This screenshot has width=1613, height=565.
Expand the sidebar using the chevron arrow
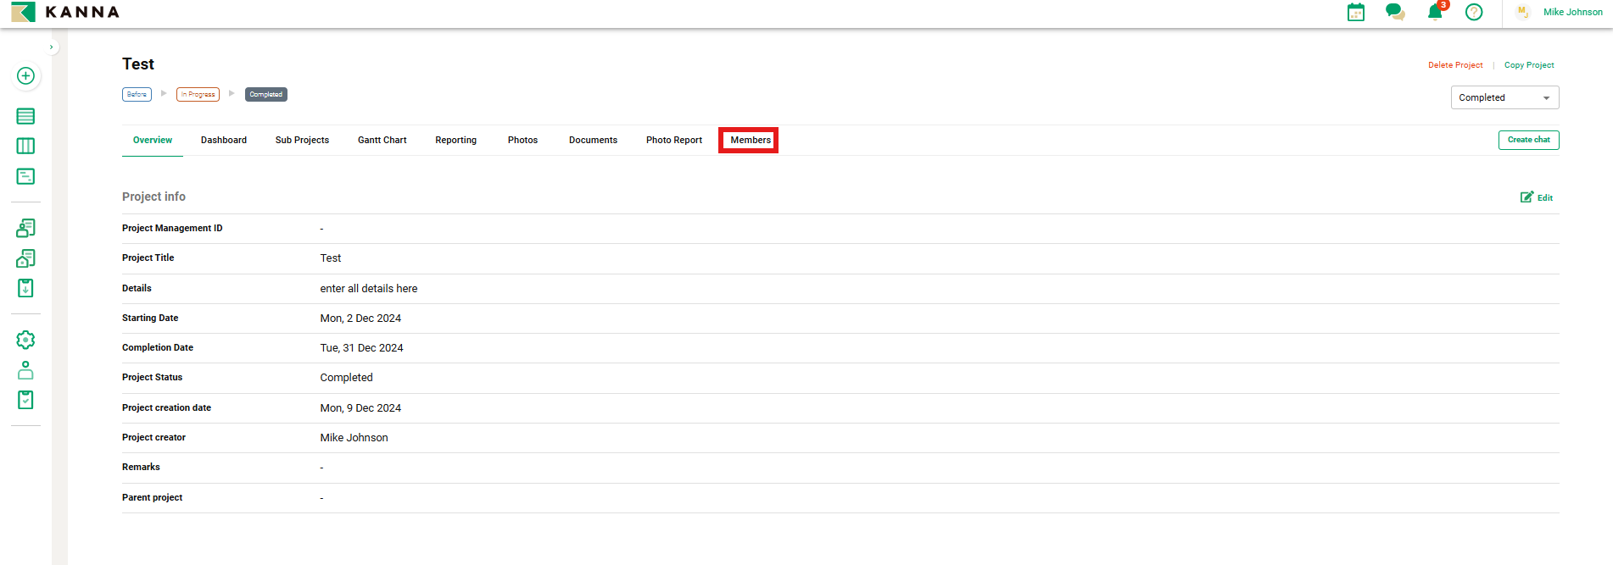click(52, 47)
